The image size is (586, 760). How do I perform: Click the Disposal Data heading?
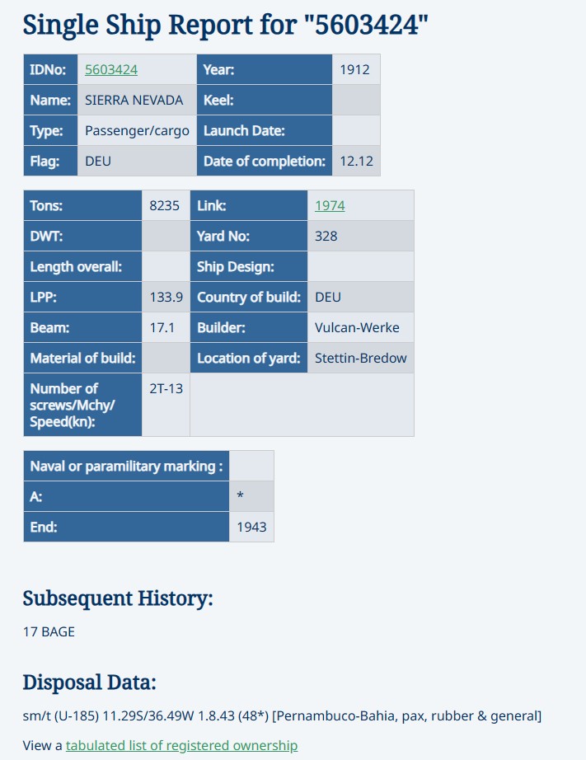[90, 683]
